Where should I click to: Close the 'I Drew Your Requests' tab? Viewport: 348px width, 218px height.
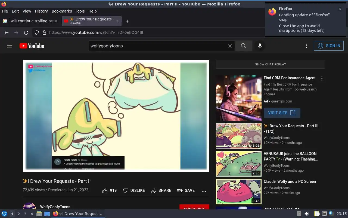[x=117, y=21]
